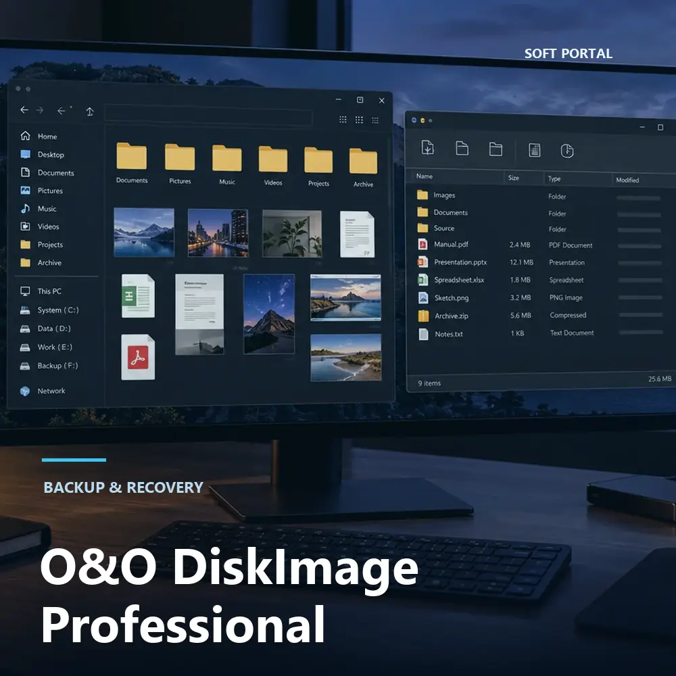
Task: Click the 9 items status bar text
Action: click(429, 383)
